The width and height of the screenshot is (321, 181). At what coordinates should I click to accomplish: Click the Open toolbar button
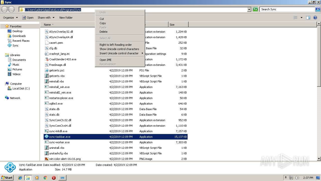tap(28, 18)
